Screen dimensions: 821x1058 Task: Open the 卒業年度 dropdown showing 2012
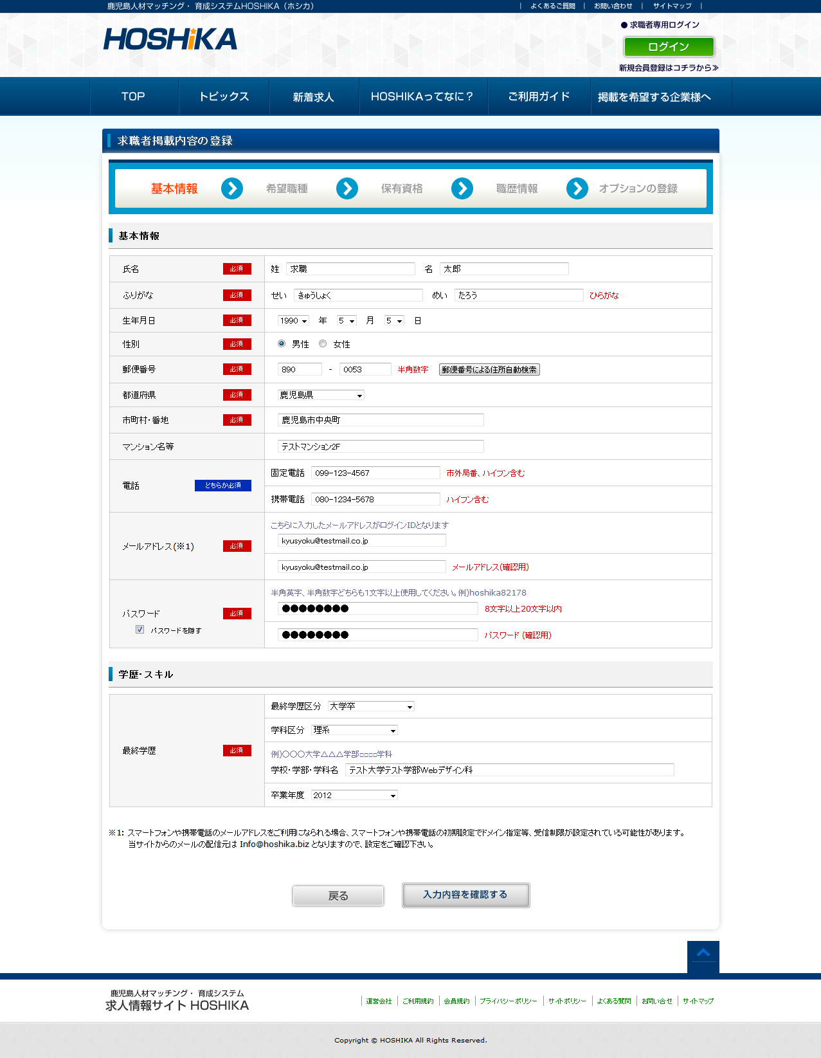click(354, 796)
